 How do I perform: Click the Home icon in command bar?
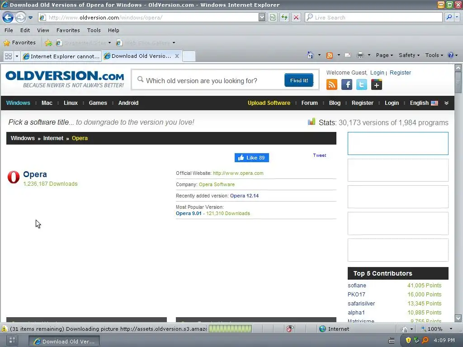click(310, 55)
